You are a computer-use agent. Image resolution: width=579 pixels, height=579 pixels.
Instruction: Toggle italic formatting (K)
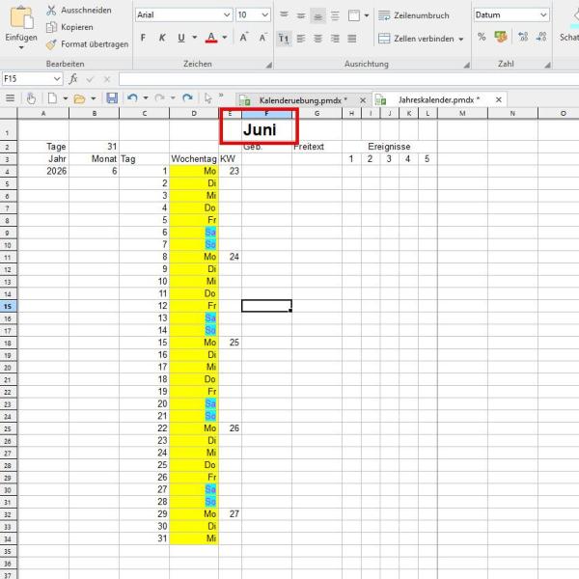(x=161, y=38)
